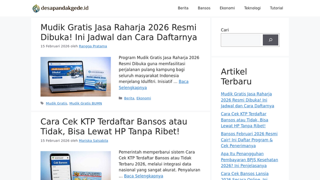The image size is (320, 180).
Task: Click Baca Selengkapnya in the KTP Bansos excerpt
Action: [x=143, y=176]
